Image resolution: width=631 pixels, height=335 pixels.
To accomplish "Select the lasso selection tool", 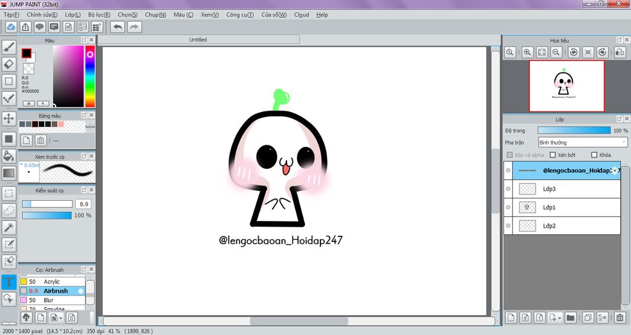I will coord(9,211).
